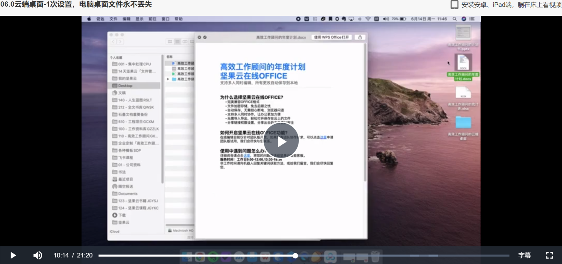Expand the Quick Look preview to full screen
The height and width of the screenshot is (264, 562).
pos(205,37)
